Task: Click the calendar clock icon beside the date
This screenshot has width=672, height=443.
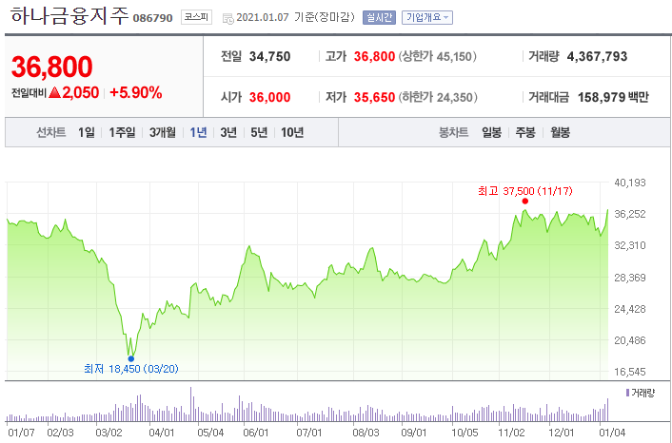Action: coord(228,18)
